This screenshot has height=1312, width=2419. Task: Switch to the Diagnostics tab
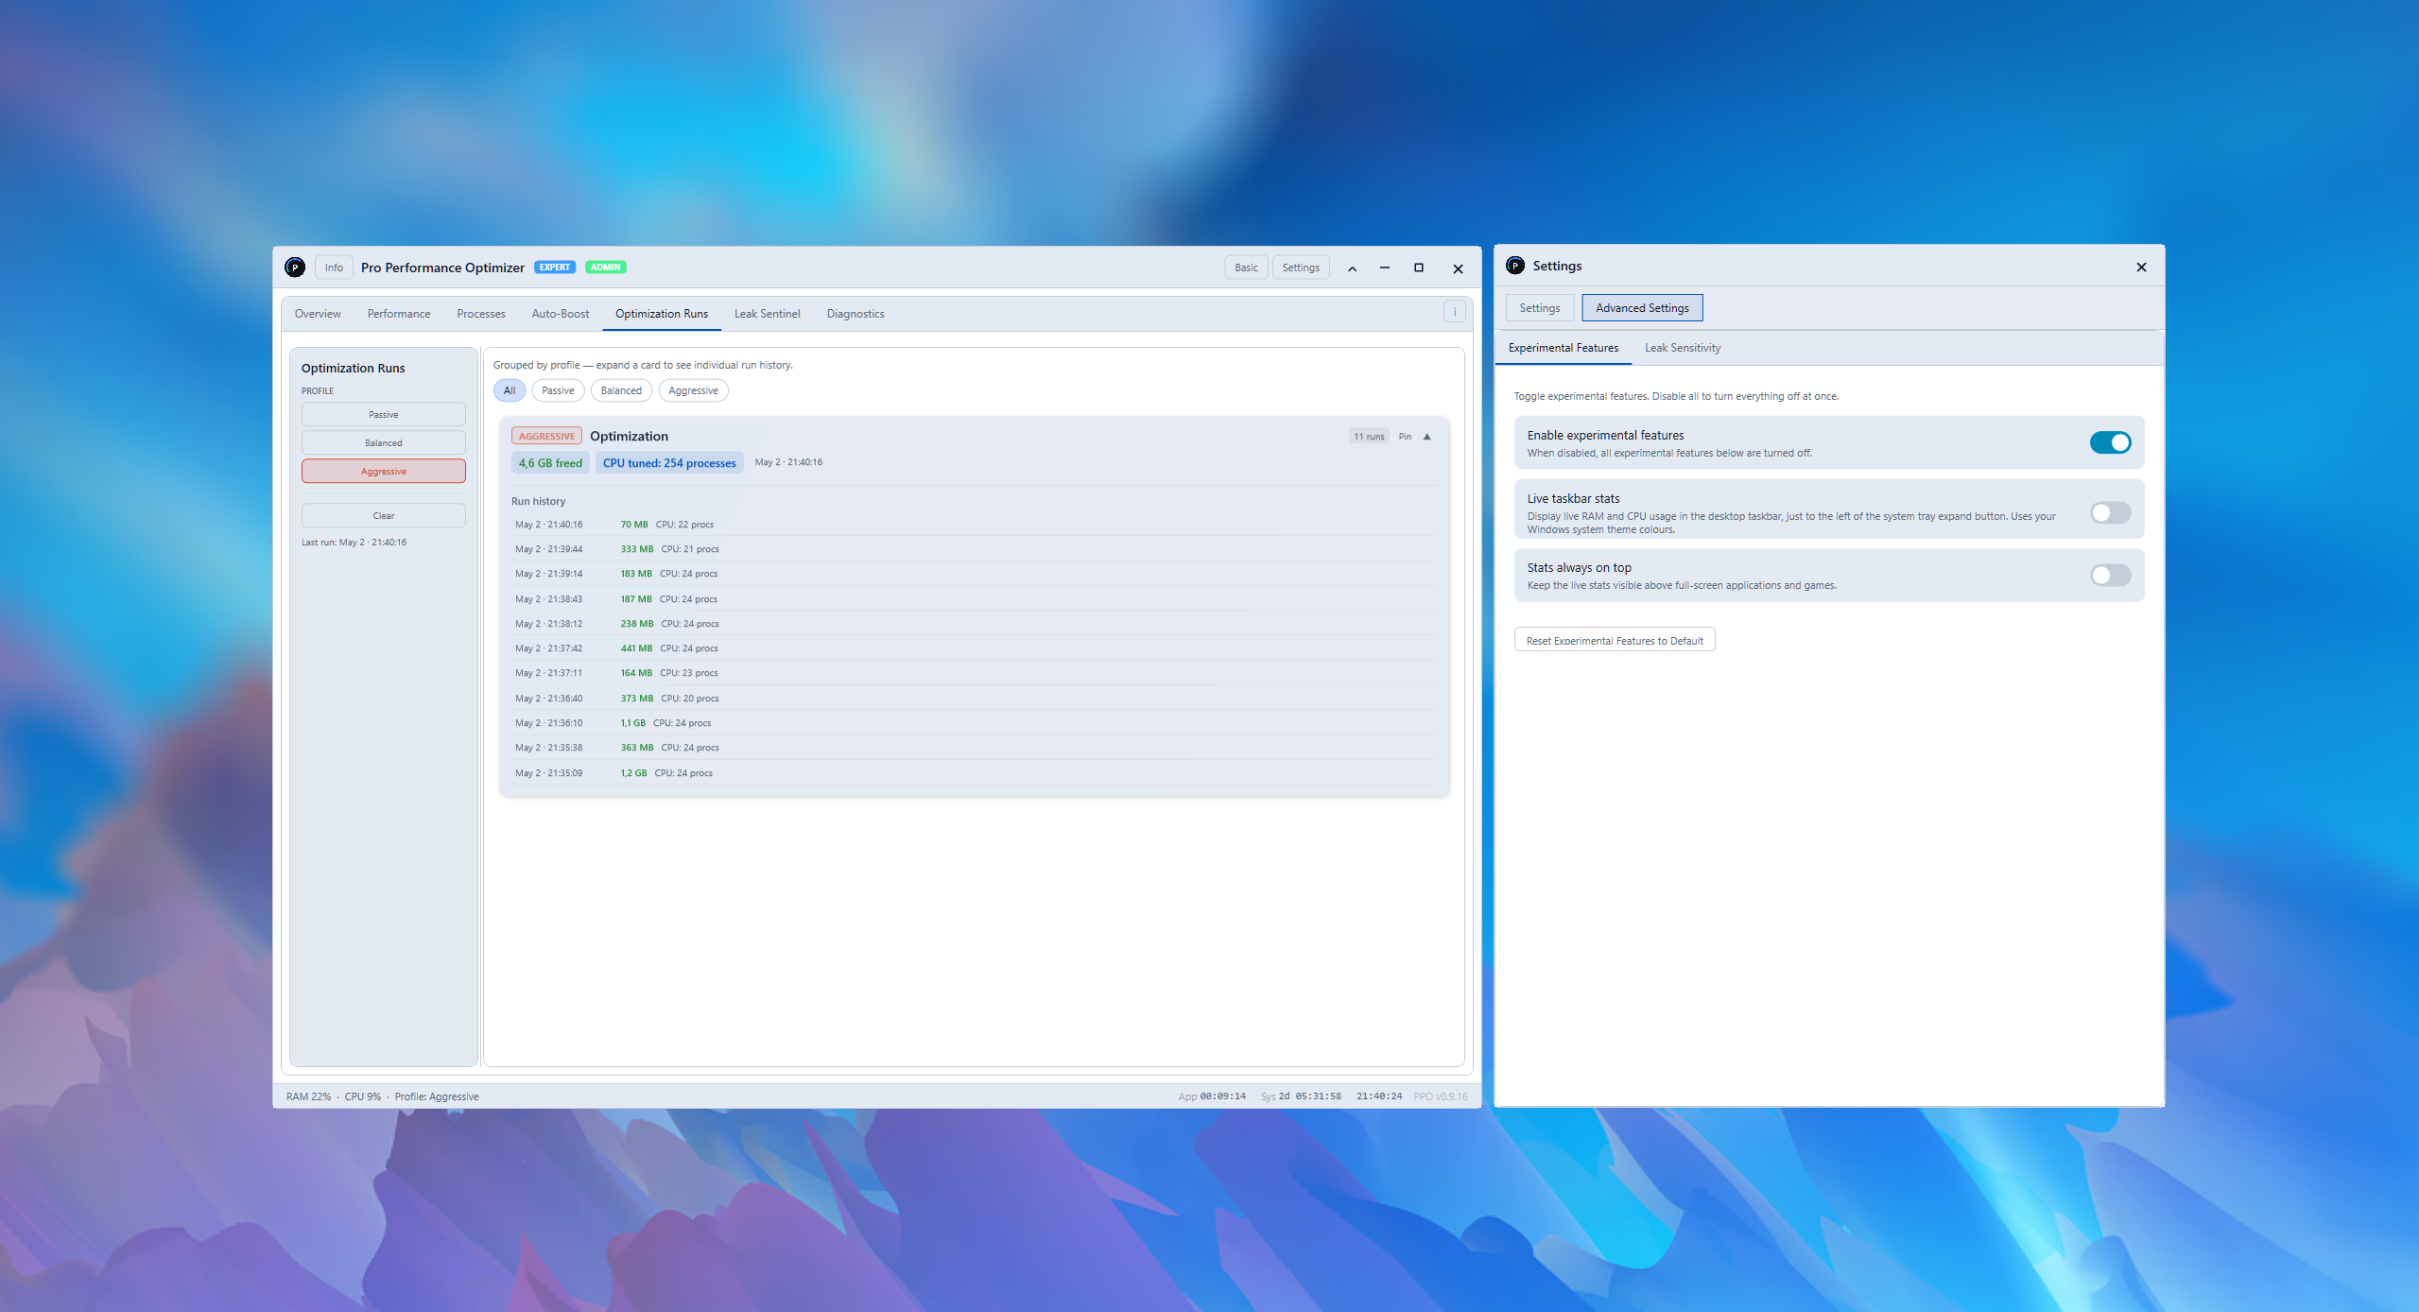point(855,314)
